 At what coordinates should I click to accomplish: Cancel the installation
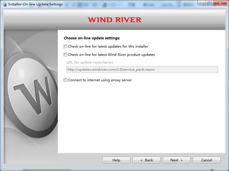click(x=207, y=160)
